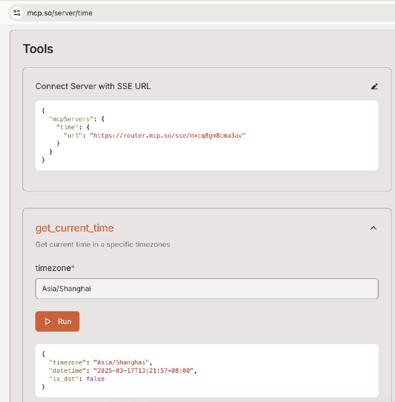Click the router.mcp.so SSE URL string

[x=167, y=135]
